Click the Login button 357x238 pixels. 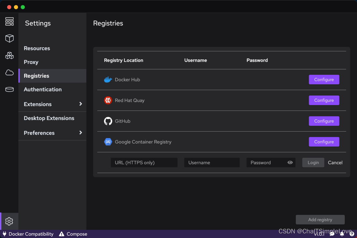[x=313, y=163]
